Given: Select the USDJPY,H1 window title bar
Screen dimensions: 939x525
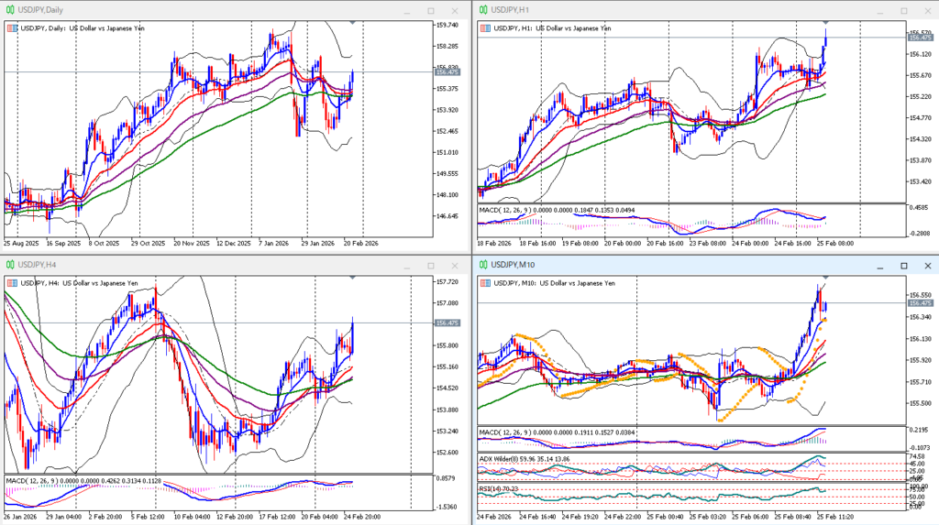Looking at the screenshot, I should (642, 10).
